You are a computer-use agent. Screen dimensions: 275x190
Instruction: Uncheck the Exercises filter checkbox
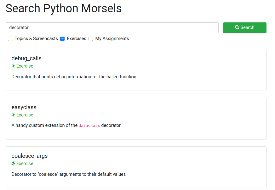(x=62, y=39)
